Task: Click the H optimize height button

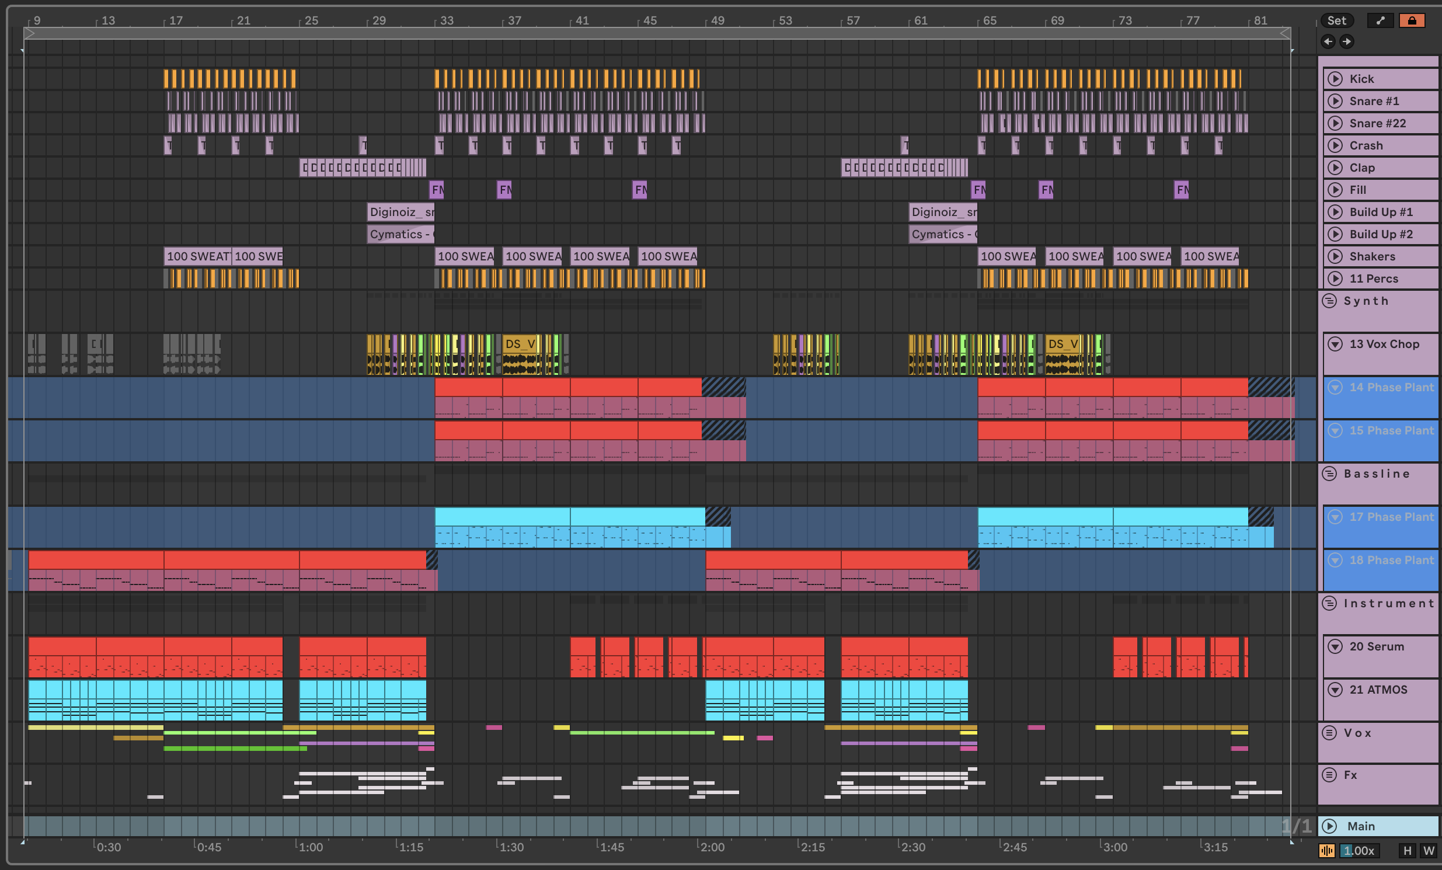Action: (x=1407, y=851)
